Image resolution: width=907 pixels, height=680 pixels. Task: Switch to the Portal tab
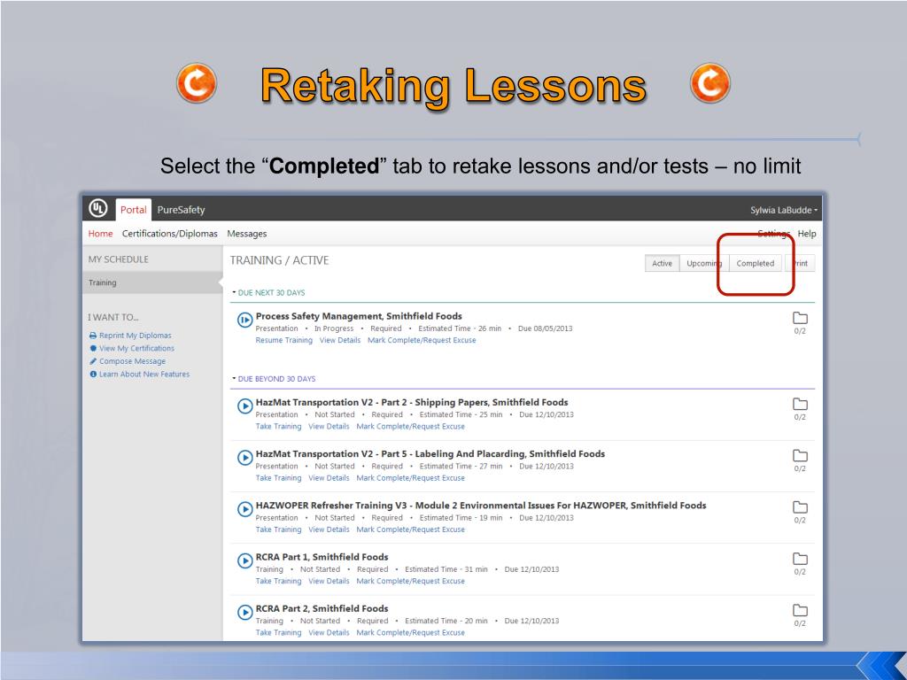(133, 210)
